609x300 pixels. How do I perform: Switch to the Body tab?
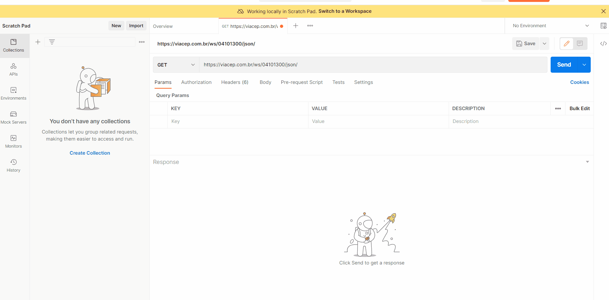tap(266, 82)
